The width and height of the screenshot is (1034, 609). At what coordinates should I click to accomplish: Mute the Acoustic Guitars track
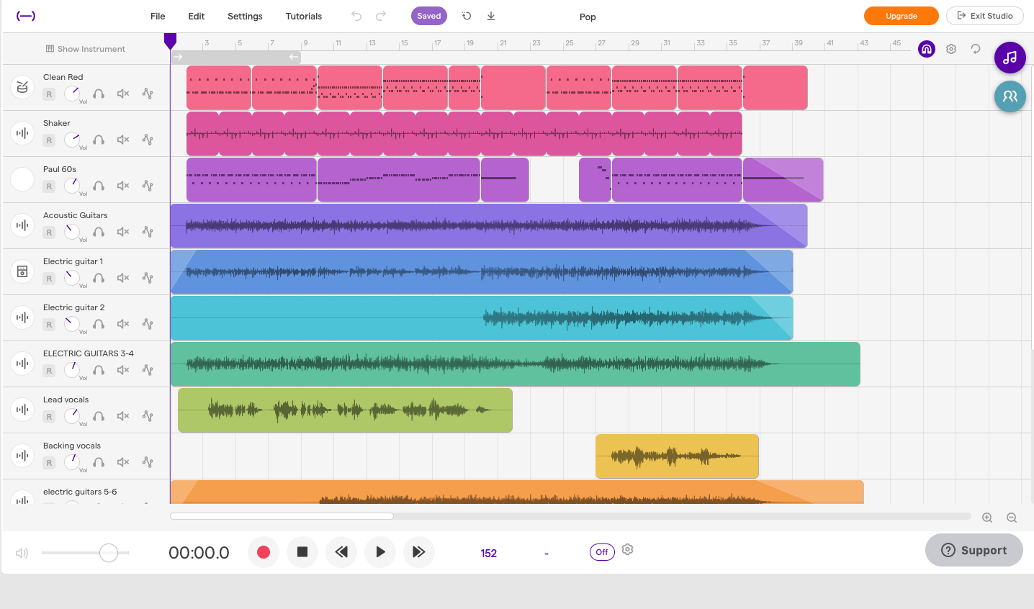tap(122, 231)
